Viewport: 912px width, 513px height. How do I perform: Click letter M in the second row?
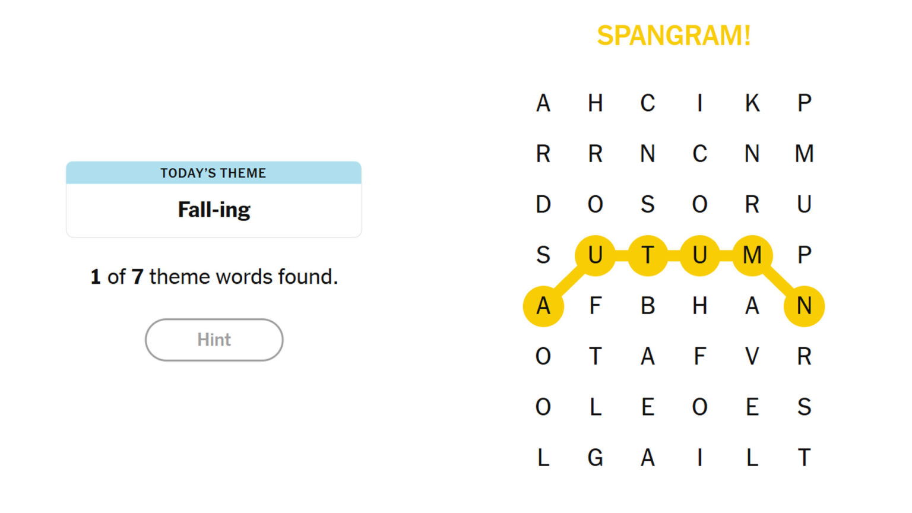pos(804,154)
